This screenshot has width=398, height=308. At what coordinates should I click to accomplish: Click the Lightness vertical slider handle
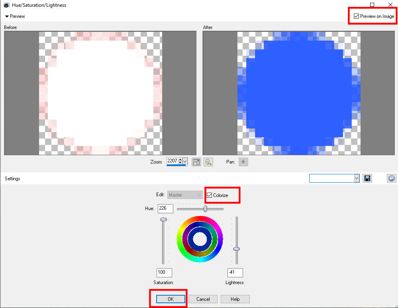tap(236, 249)
